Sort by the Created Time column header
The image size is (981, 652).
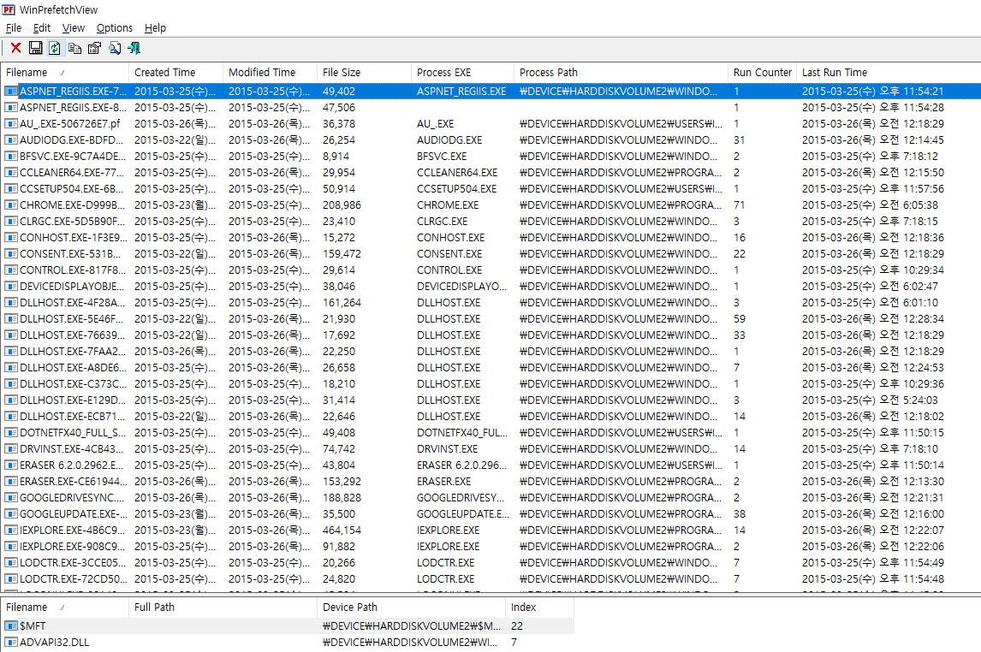175,73
